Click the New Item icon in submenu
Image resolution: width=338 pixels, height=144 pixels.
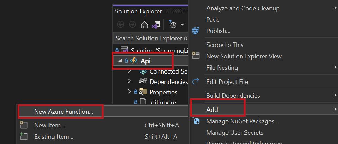(x=24, y=125)
